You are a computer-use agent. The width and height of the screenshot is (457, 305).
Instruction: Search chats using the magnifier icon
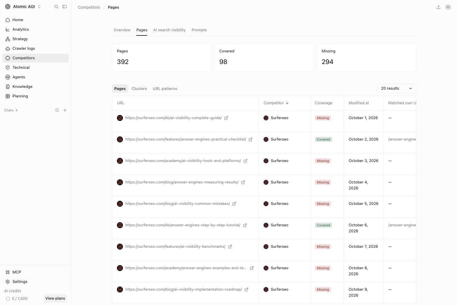click(57, 110)
